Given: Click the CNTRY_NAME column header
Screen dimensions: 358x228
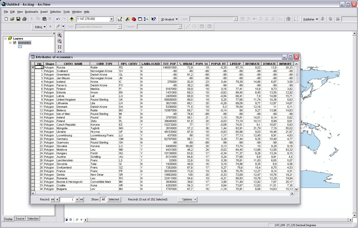Looking at the screenshot, I should [73, 64].
